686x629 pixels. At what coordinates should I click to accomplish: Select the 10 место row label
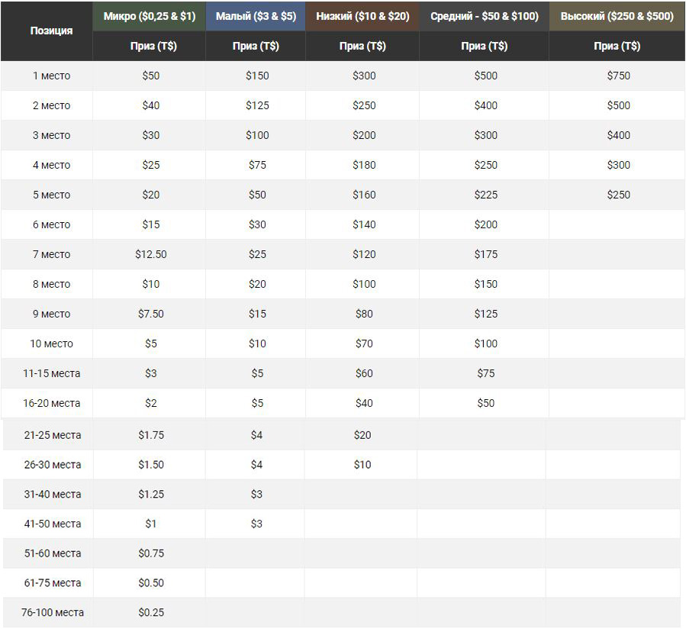tap(51, 344)
